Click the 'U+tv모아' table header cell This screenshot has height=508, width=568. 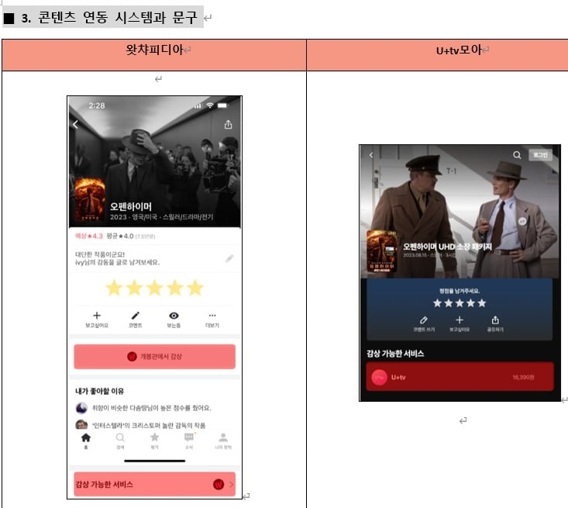tap(437, 55)
